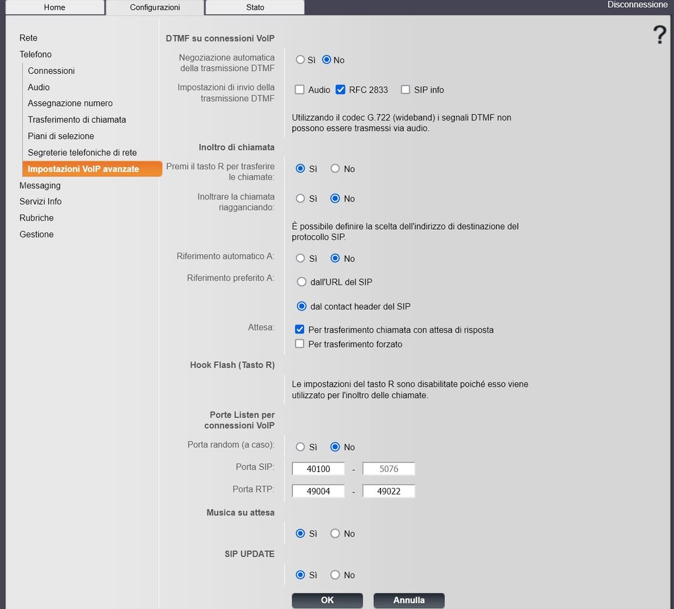Click the OK button
Viewport: 674px width, 609px height.
tap(327, 600)
